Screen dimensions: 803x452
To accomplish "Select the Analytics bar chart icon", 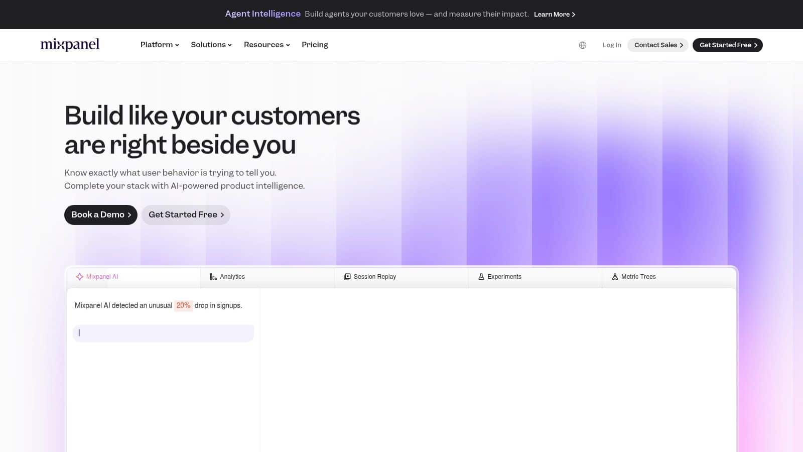I will click(213, 277).
